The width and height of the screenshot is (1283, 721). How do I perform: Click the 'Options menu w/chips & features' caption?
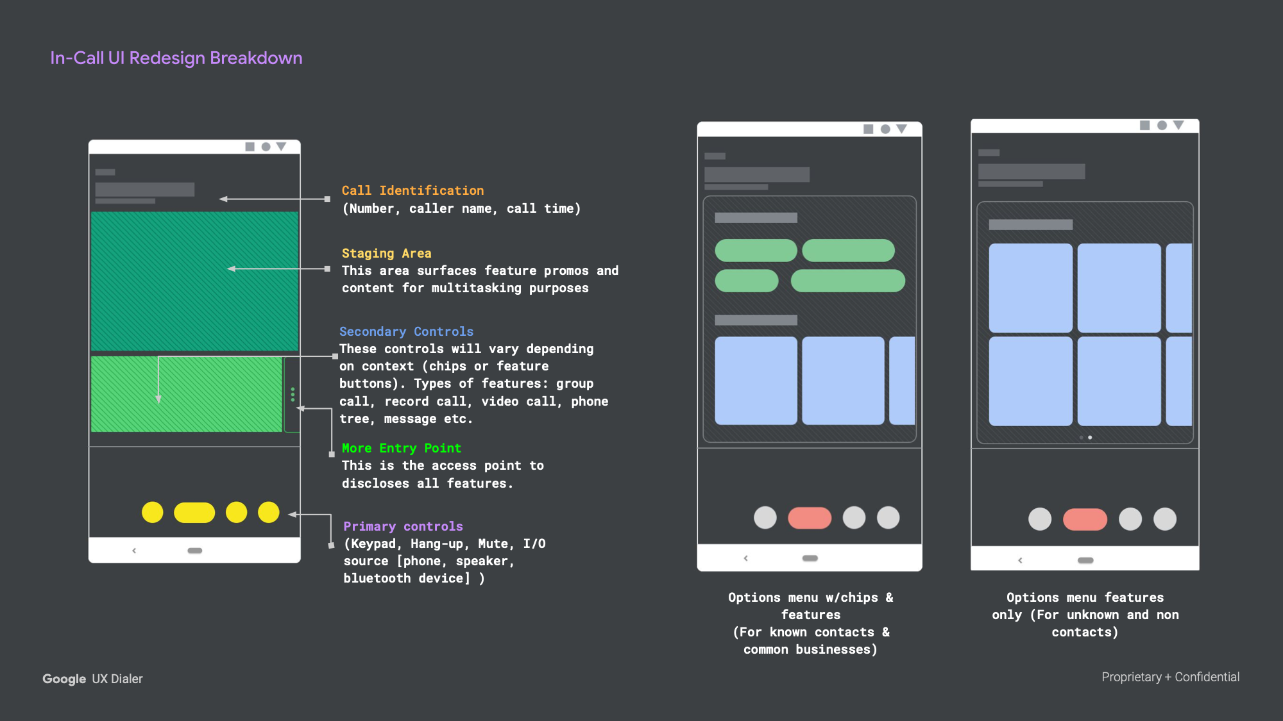(x=810, y=606)
